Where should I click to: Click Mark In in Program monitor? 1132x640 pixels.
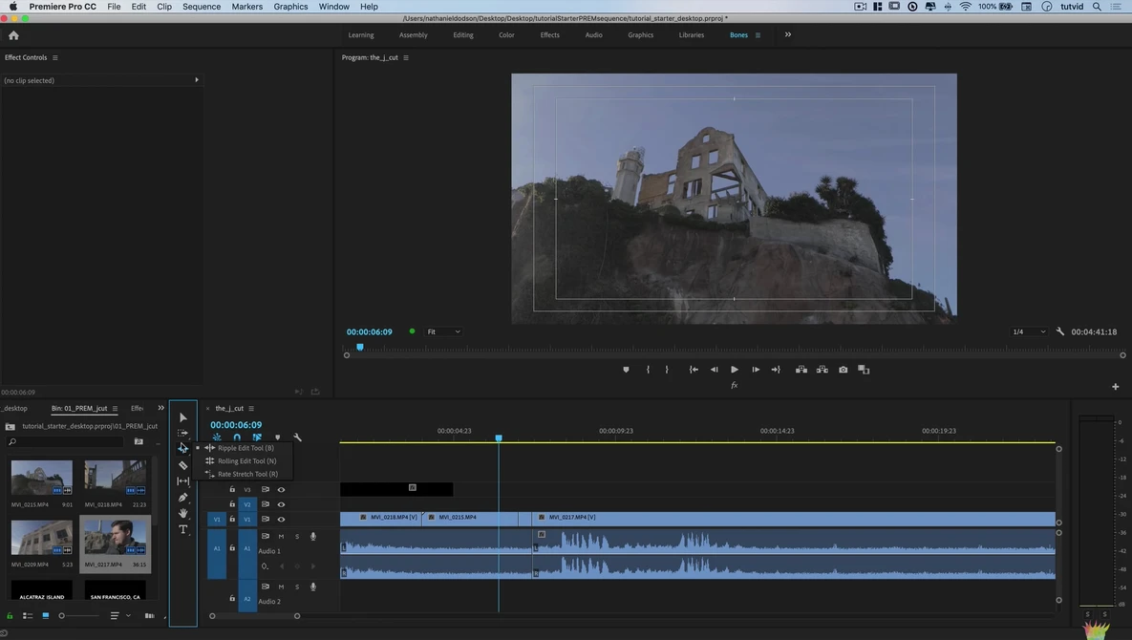coord(648,370)
